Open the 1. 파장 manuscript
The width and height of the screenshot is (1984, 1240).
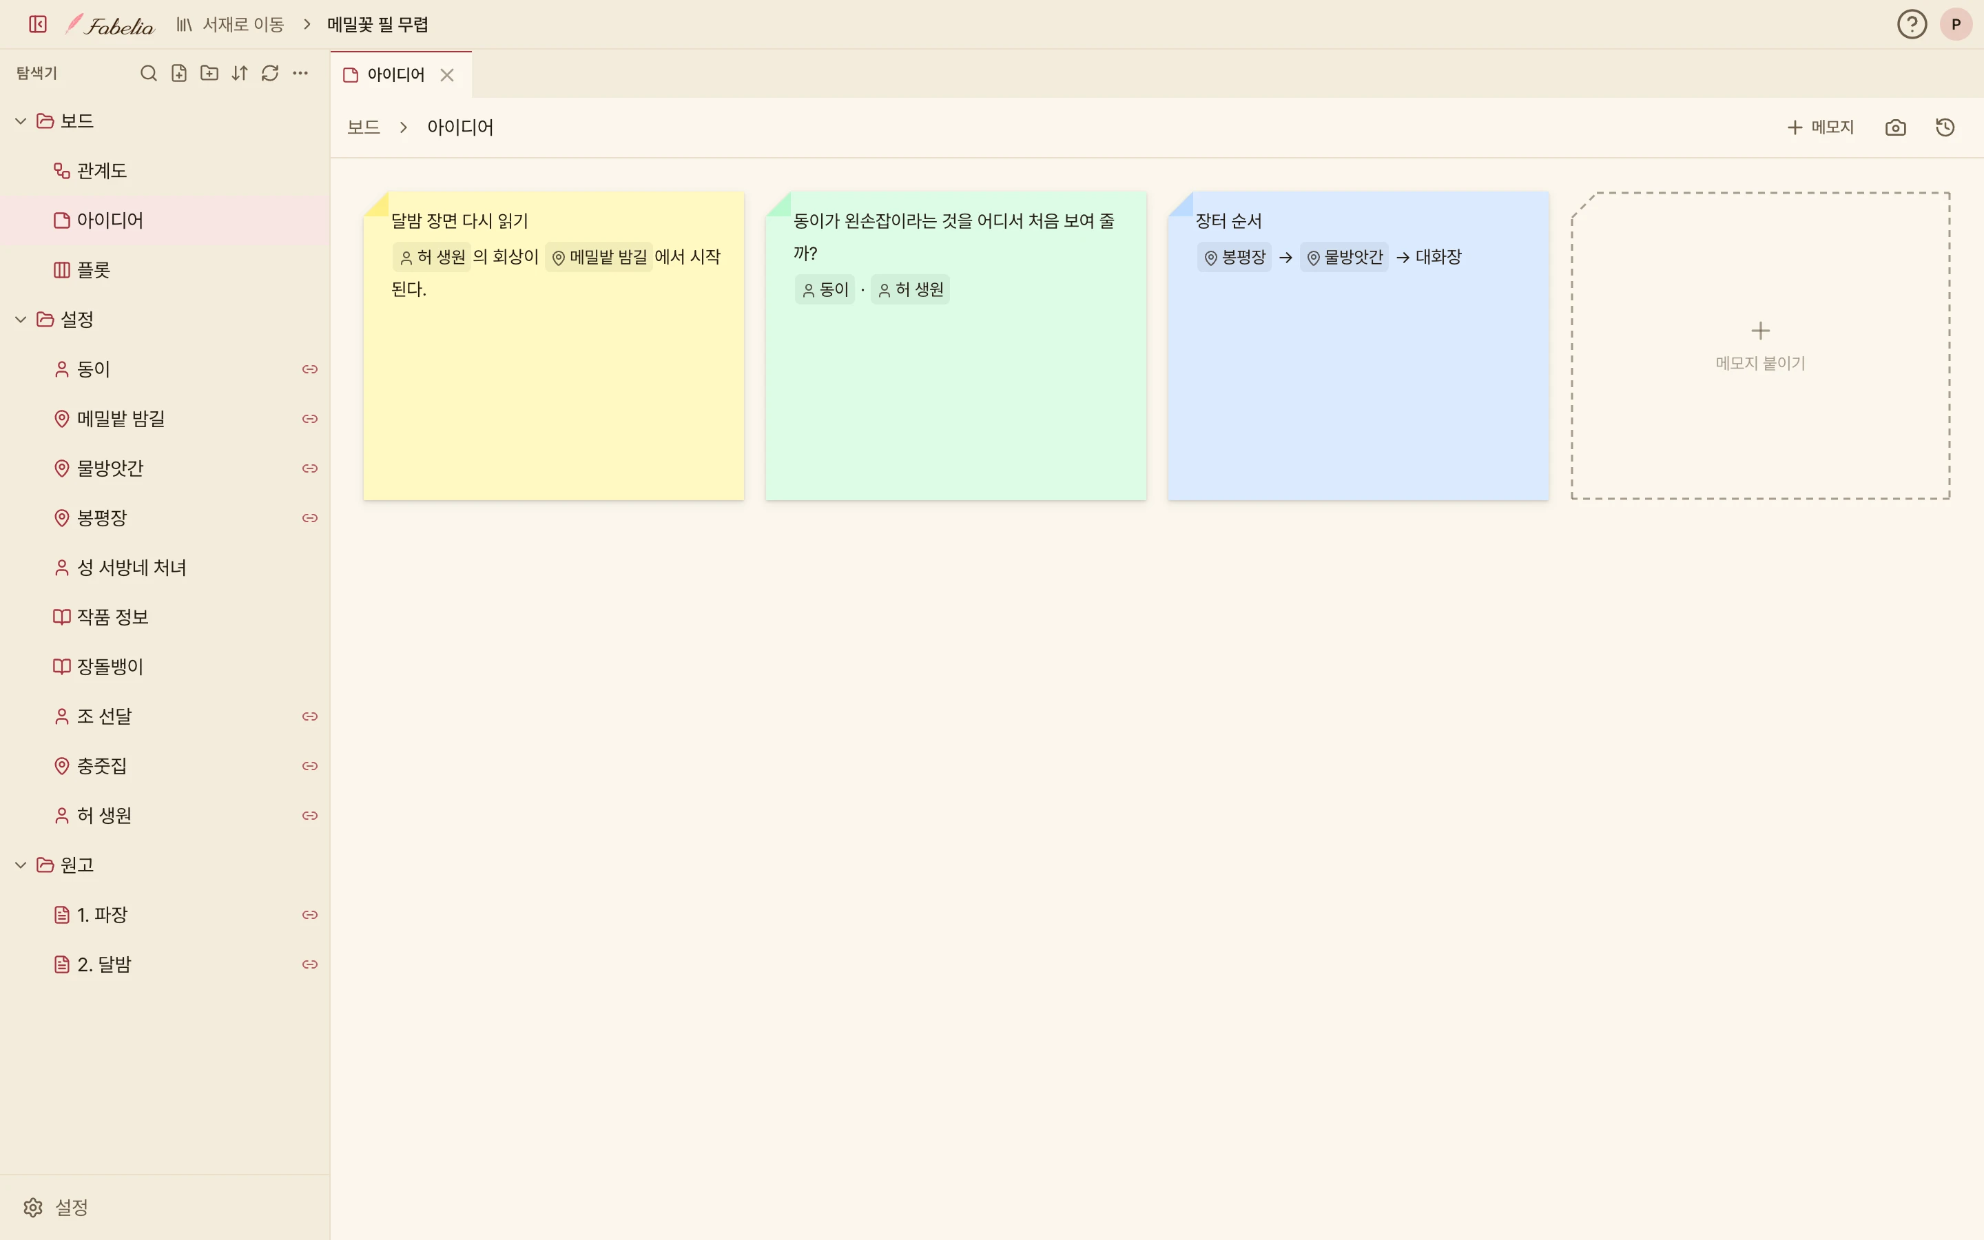click(165, 914)
